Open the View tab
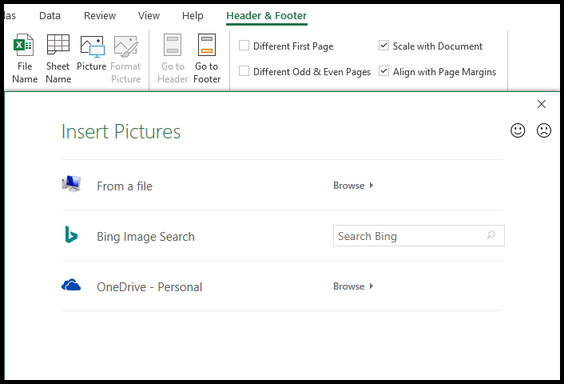Image resolution: width=564 pixels, height=384 pixels. 149,16
